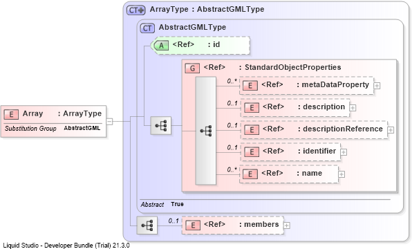This screenshot has height=249, width=412.
Task: Click the 'True' abstract value
Action: 177,204
